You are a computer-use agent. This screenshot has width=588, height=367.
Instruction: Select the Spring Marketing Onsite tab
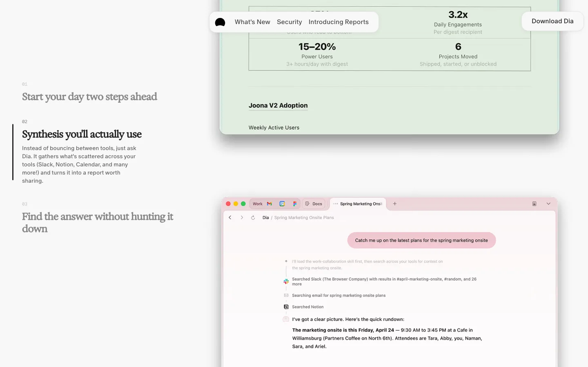coord(358,204)
